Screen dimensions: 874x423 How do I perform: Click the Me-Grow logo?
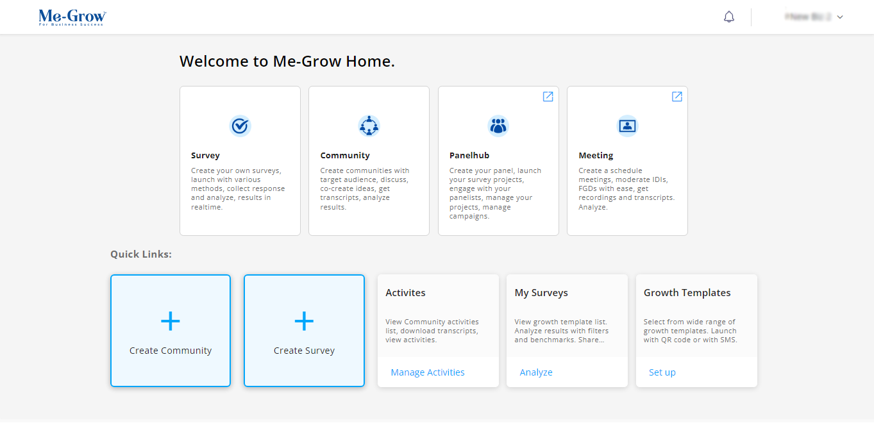(x=72, y=17)
